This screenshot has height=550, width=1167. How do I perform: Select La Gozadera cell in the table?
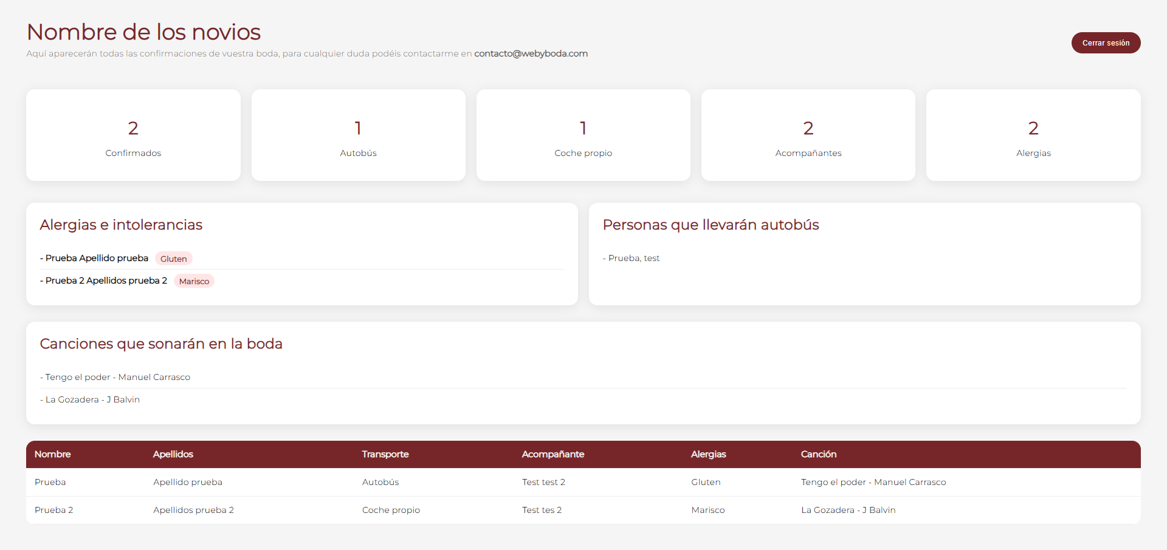[x=848, y=510]
